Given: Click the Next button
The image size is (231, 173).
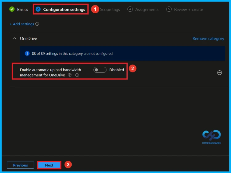Looking at the screenshot, I should coord(49,165).
